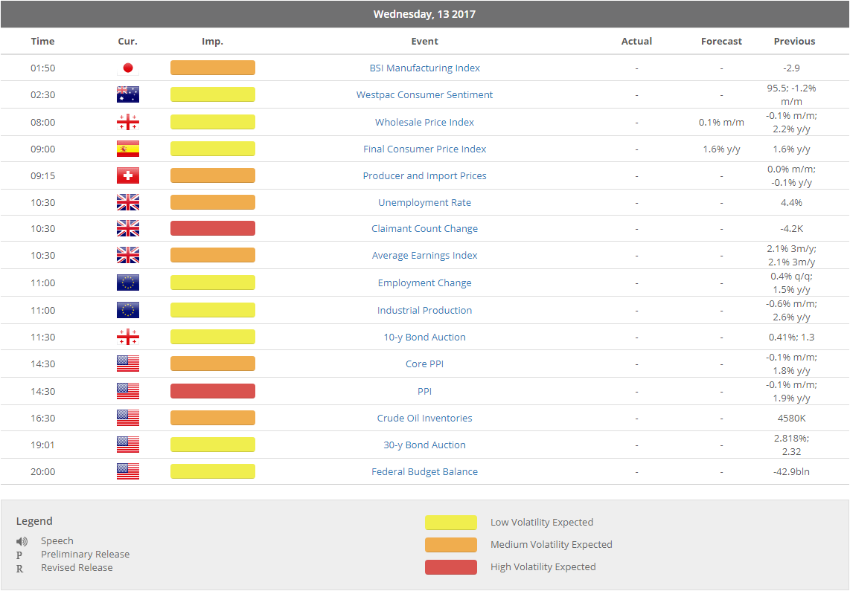Click the Forecast column header
Screen dimensions: 850x591
click(721, 42)
